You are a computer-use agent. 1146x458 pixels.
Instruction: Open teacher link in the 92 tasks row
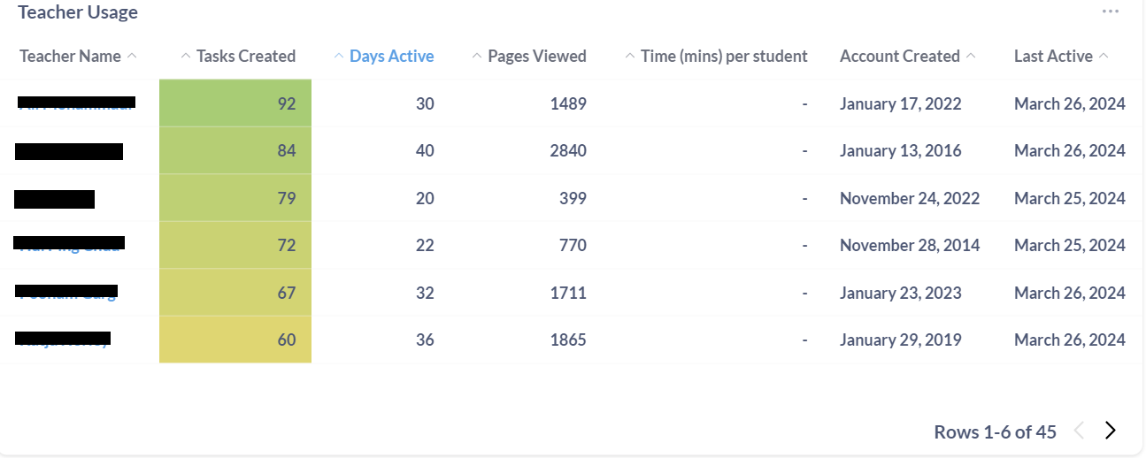click(77, 104)
